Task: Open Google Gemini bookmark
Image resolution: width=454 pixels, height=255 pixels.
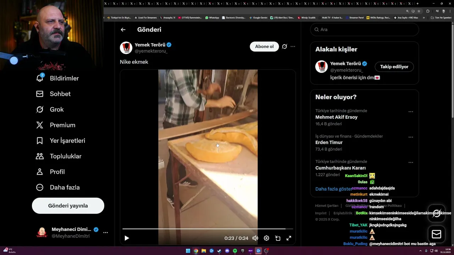Action: 258,17
